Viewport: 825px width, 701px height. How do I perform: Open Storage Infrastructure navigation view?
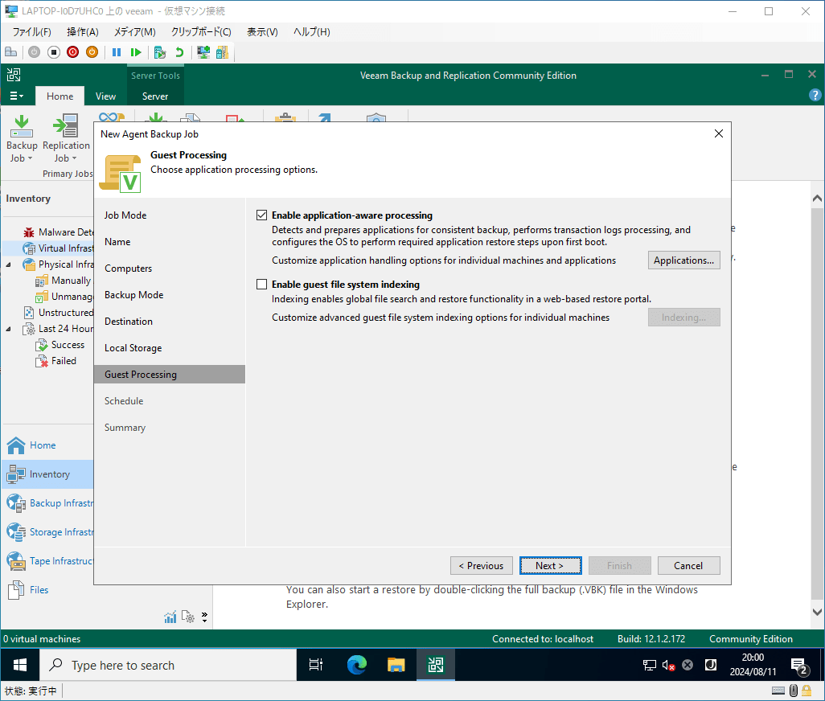click(x=47, y=532)
